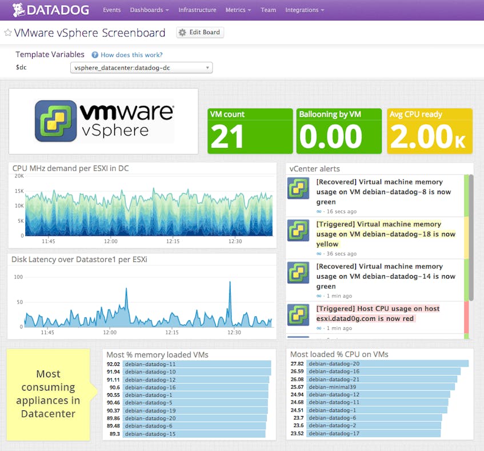Star the VMware vSphere Screenboard as favorite
484x451 pixels.
point(8,33)
